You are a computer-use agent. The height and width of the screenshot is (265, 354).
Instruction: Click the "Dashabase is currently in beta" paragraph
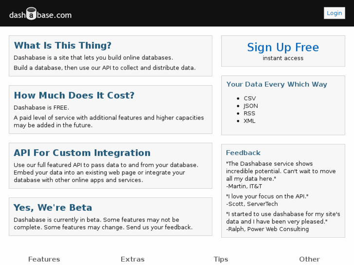pos(103,224)
